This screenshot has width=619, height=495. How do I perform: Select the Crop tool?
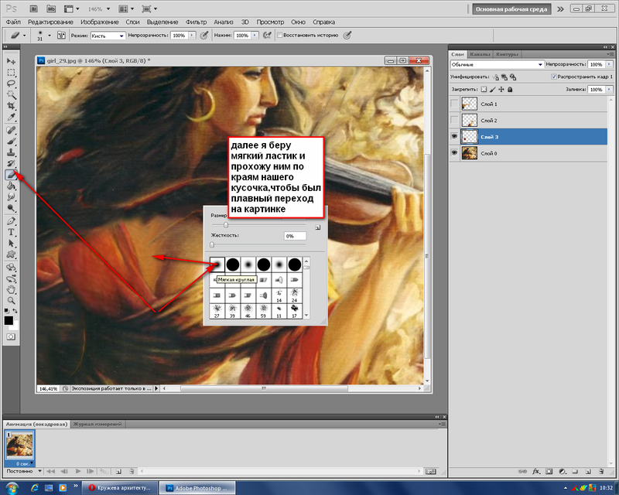pyautogui.click(x=11, y=105)
